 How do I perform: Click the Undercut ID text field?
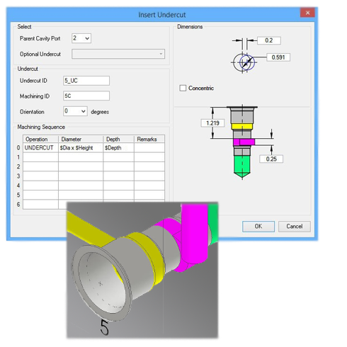(86, 81)
